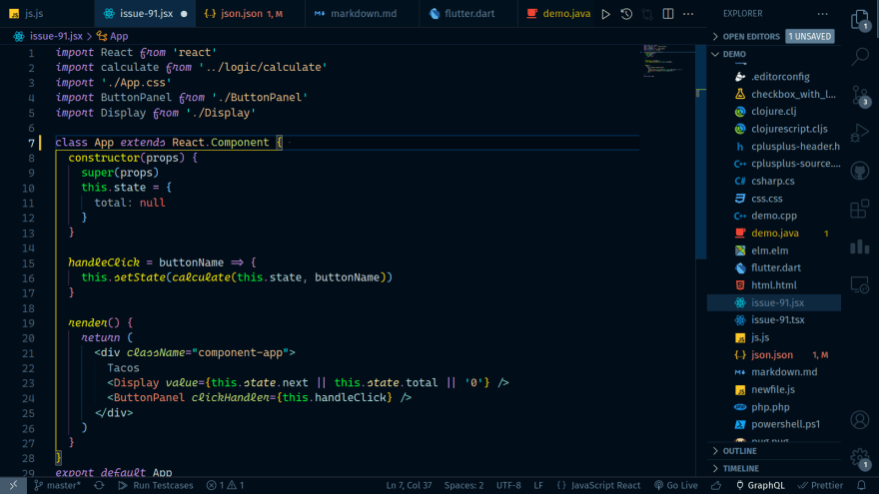Open the Extensions view
The width and height of the screenshot is (879, 494).
(860, 209)
